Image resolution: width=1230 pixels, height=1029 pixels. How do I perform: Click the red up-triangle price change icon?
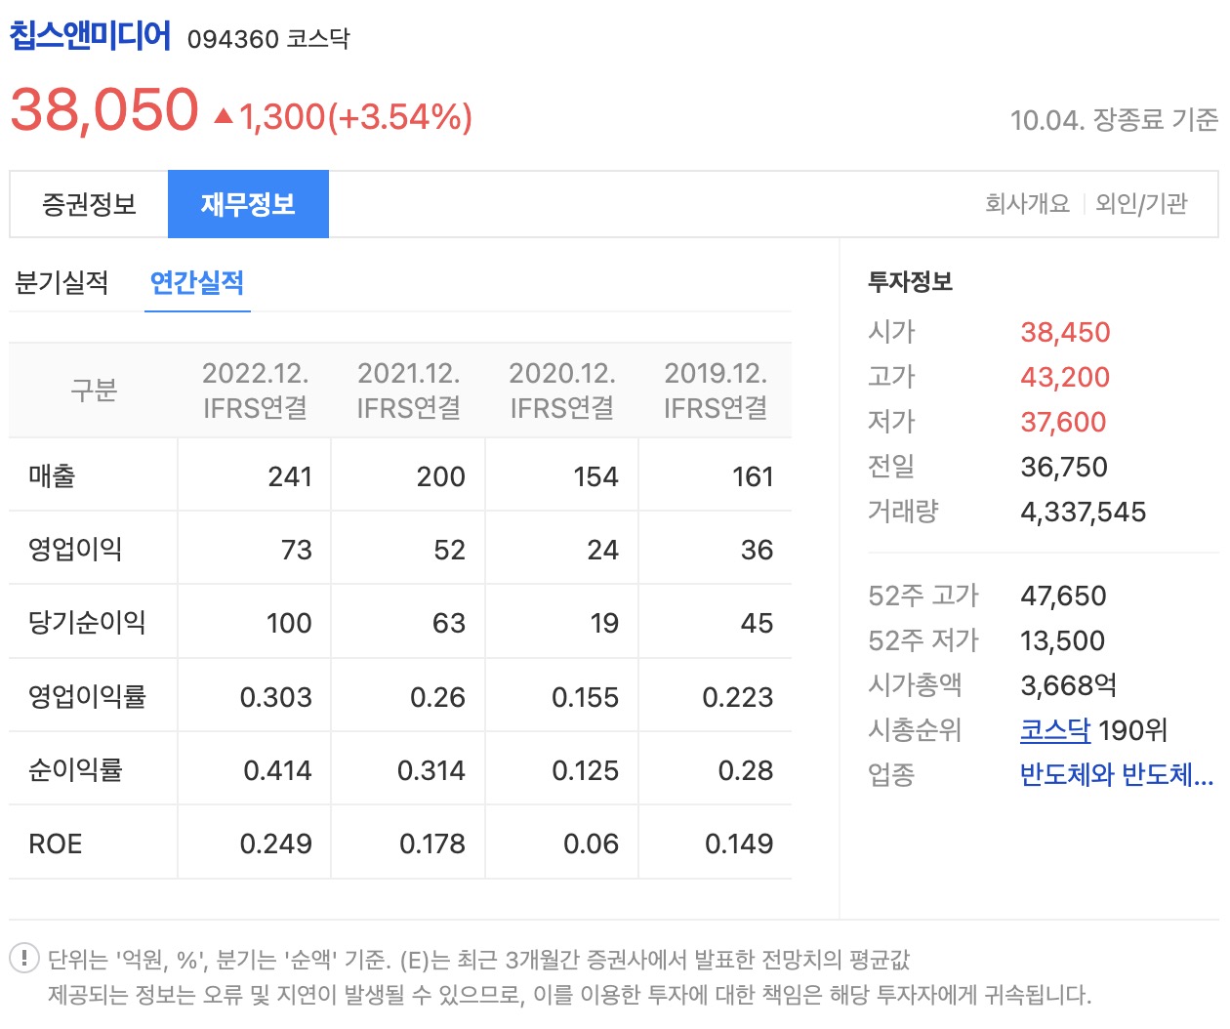pyautogui.click(x=224, y=116)
